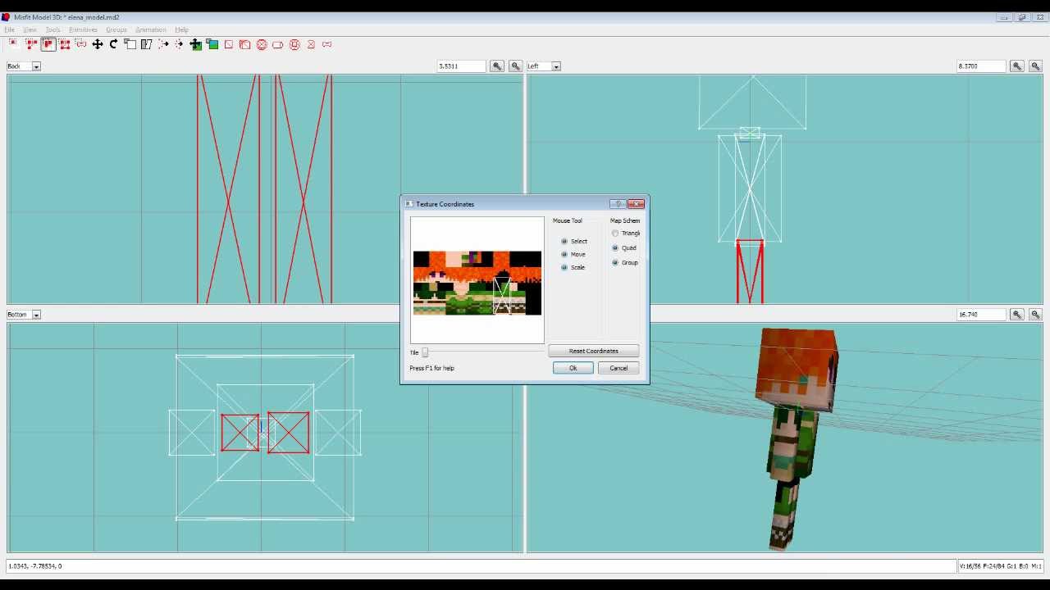Click the red hourglass-shaped tool icon
Image resolution: width=1050 pixels, height=590 pixels.
coord(310,44)
